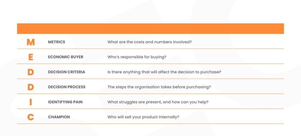Viewport: 301px width, 136px height.
Task: Select the IDENTIFYING PAIN label
Action: [x=65, y=102]
